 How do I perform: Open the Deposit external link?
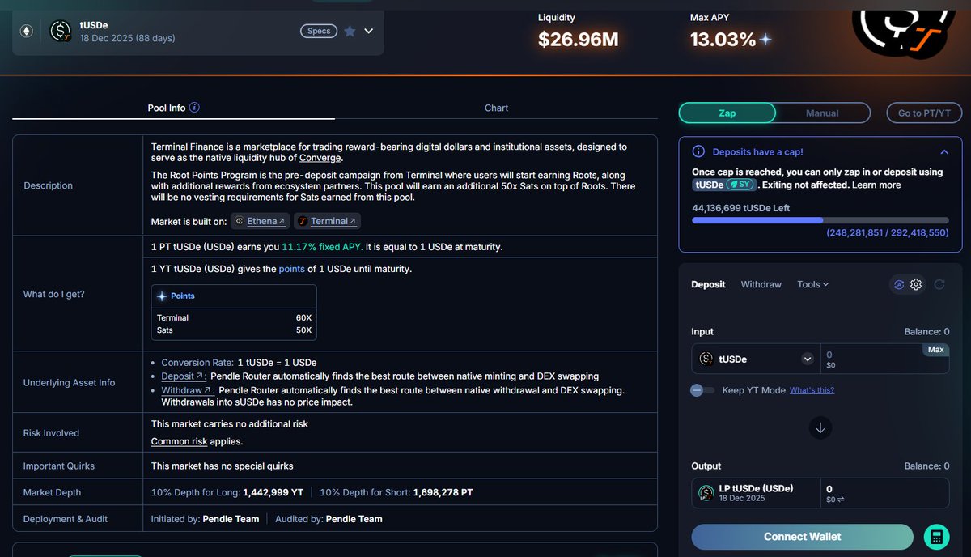point(183,376)
